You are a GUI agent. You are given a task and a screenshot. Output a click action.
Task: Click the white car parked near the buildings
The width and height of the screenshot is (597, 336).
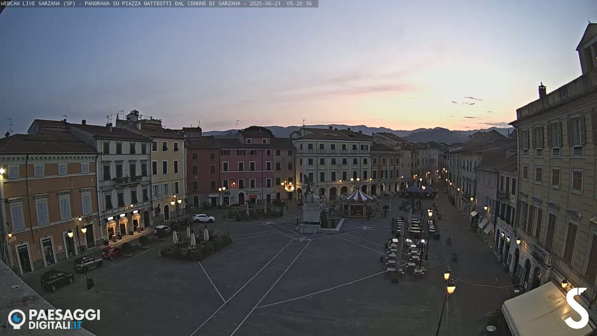pyautogui.click(x=204, y=218)
